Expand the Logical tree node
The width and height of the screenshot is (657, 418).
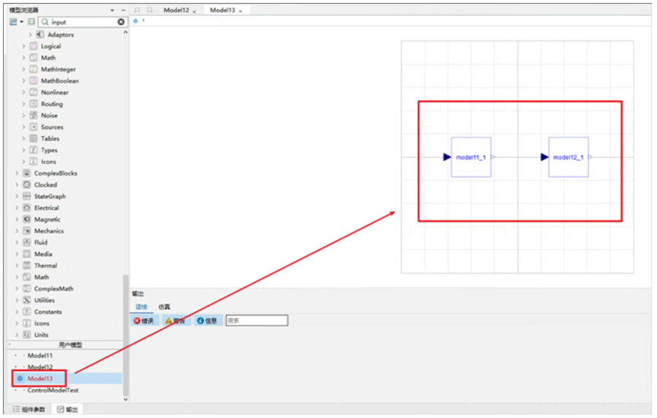pyautogui.click(x=24, y=46)
